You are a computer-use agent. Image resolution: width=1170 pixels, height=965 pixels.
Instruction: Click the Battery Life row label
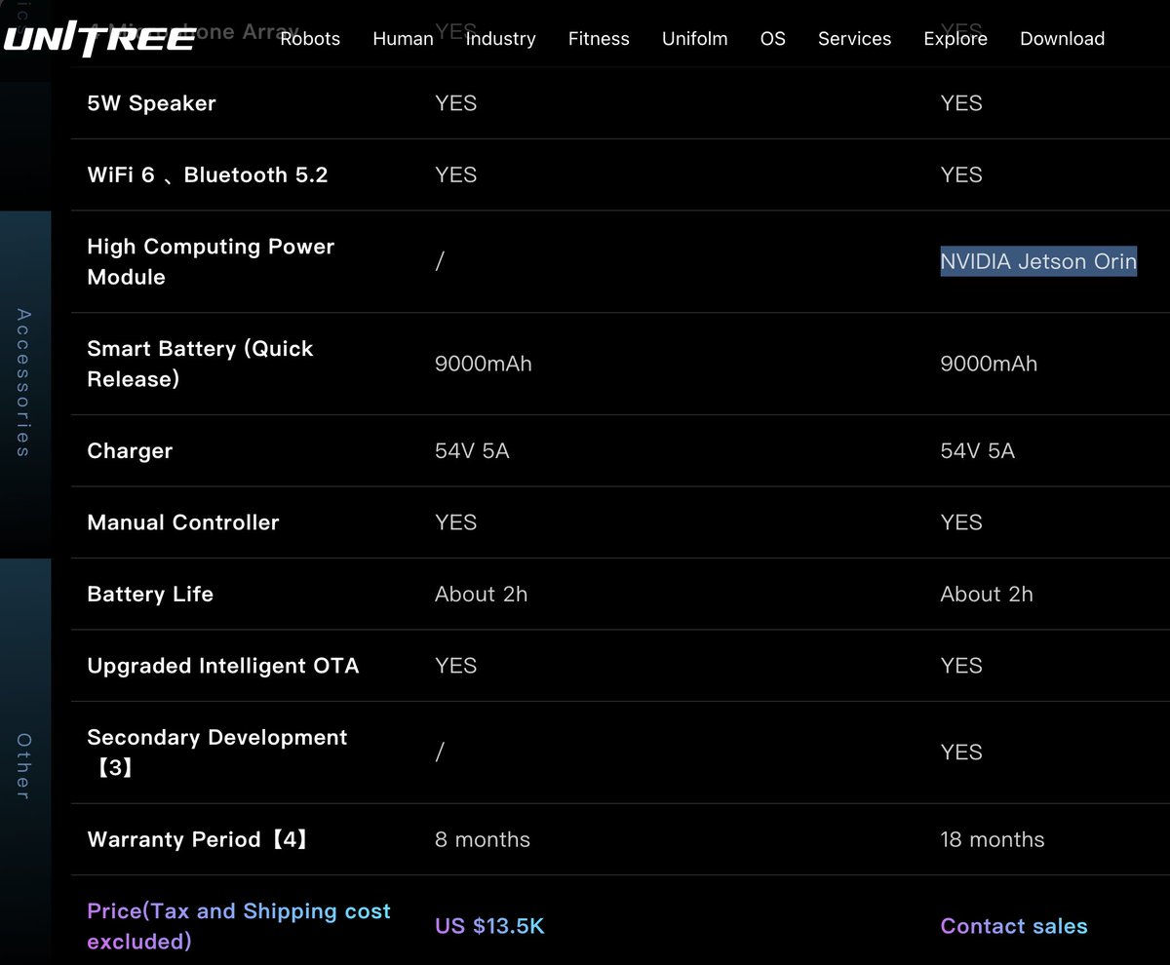point(150,594)
